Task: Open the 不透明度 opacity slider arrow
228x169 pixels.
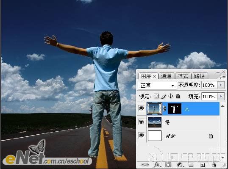Action: tap(221, 85)
